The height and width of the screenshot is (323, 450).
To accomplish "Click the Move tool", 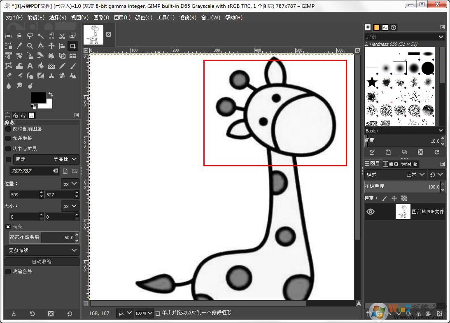I will [x=51, y=46].
